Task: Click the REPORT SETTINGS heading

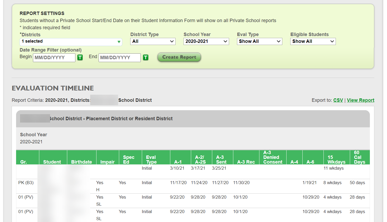Action: pyautogui.click(x=42, y=13)
